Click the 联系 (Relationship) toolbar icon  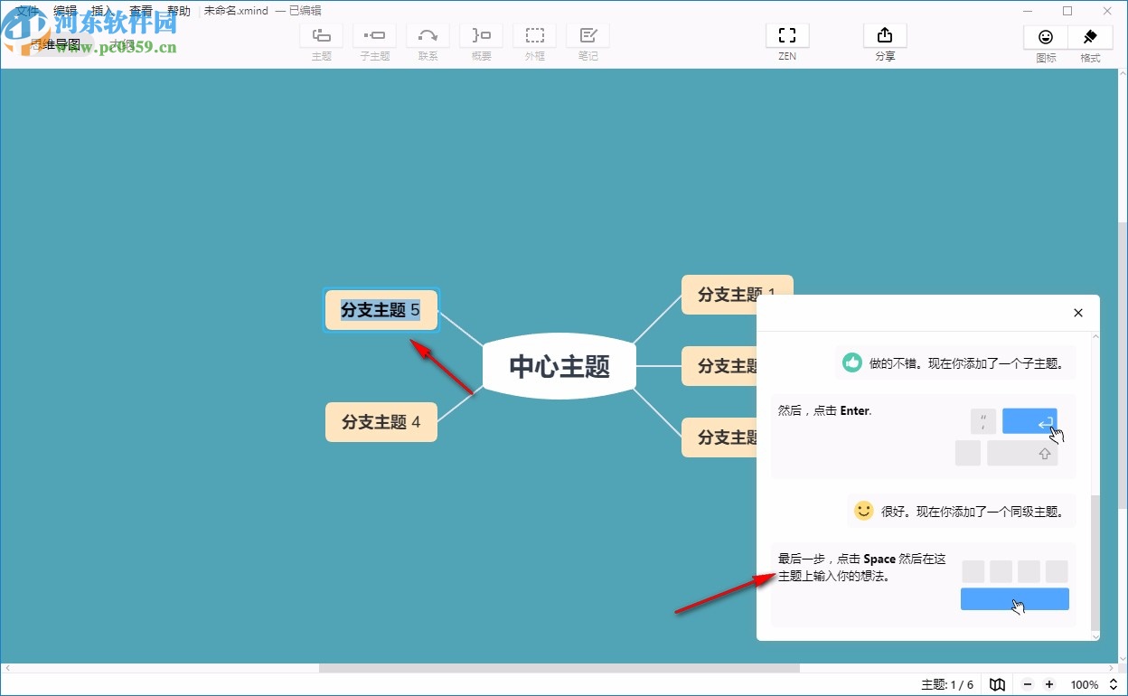click(428, 36)
